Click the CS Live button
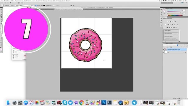This screenshot has height=106, width=188. pos(184,3)
